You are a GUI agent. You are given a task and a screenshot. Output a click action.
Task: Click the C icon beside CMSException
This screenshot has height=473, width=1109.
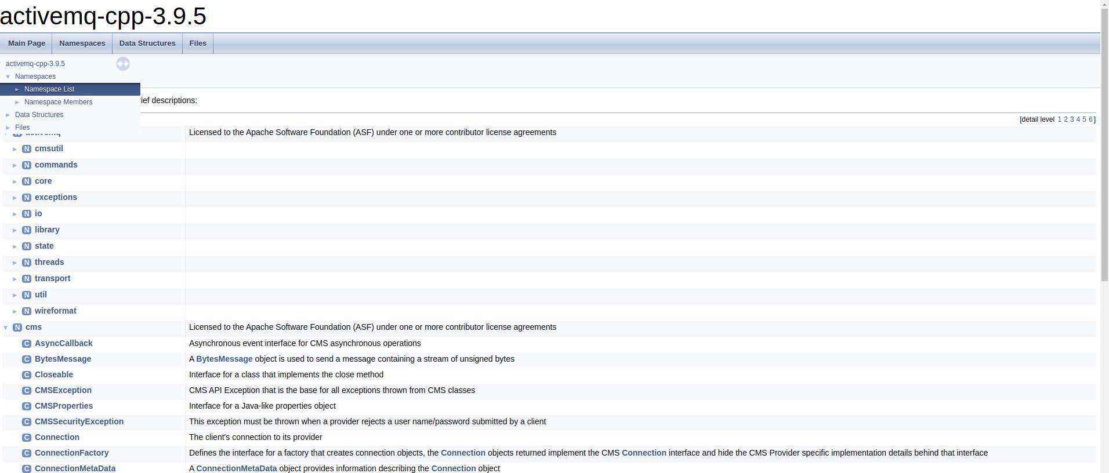pos(27,391)
